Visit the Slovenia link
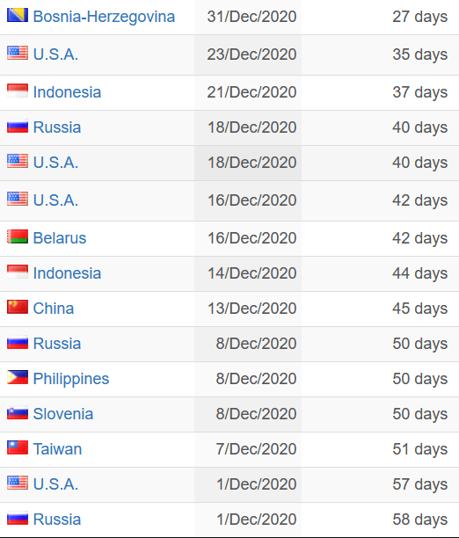This screenshot has width=459, height=538. pyautogui.click(x=63, y=414)
